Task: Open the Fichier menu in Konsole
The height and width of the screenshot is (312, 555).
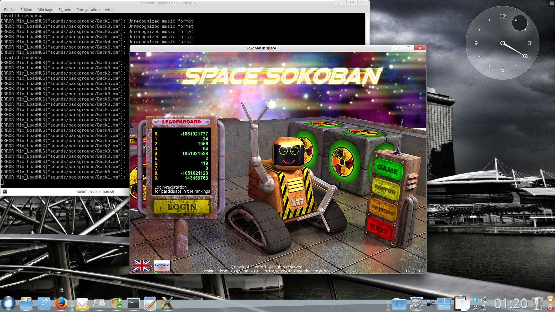Action: [x=10, y=10]
